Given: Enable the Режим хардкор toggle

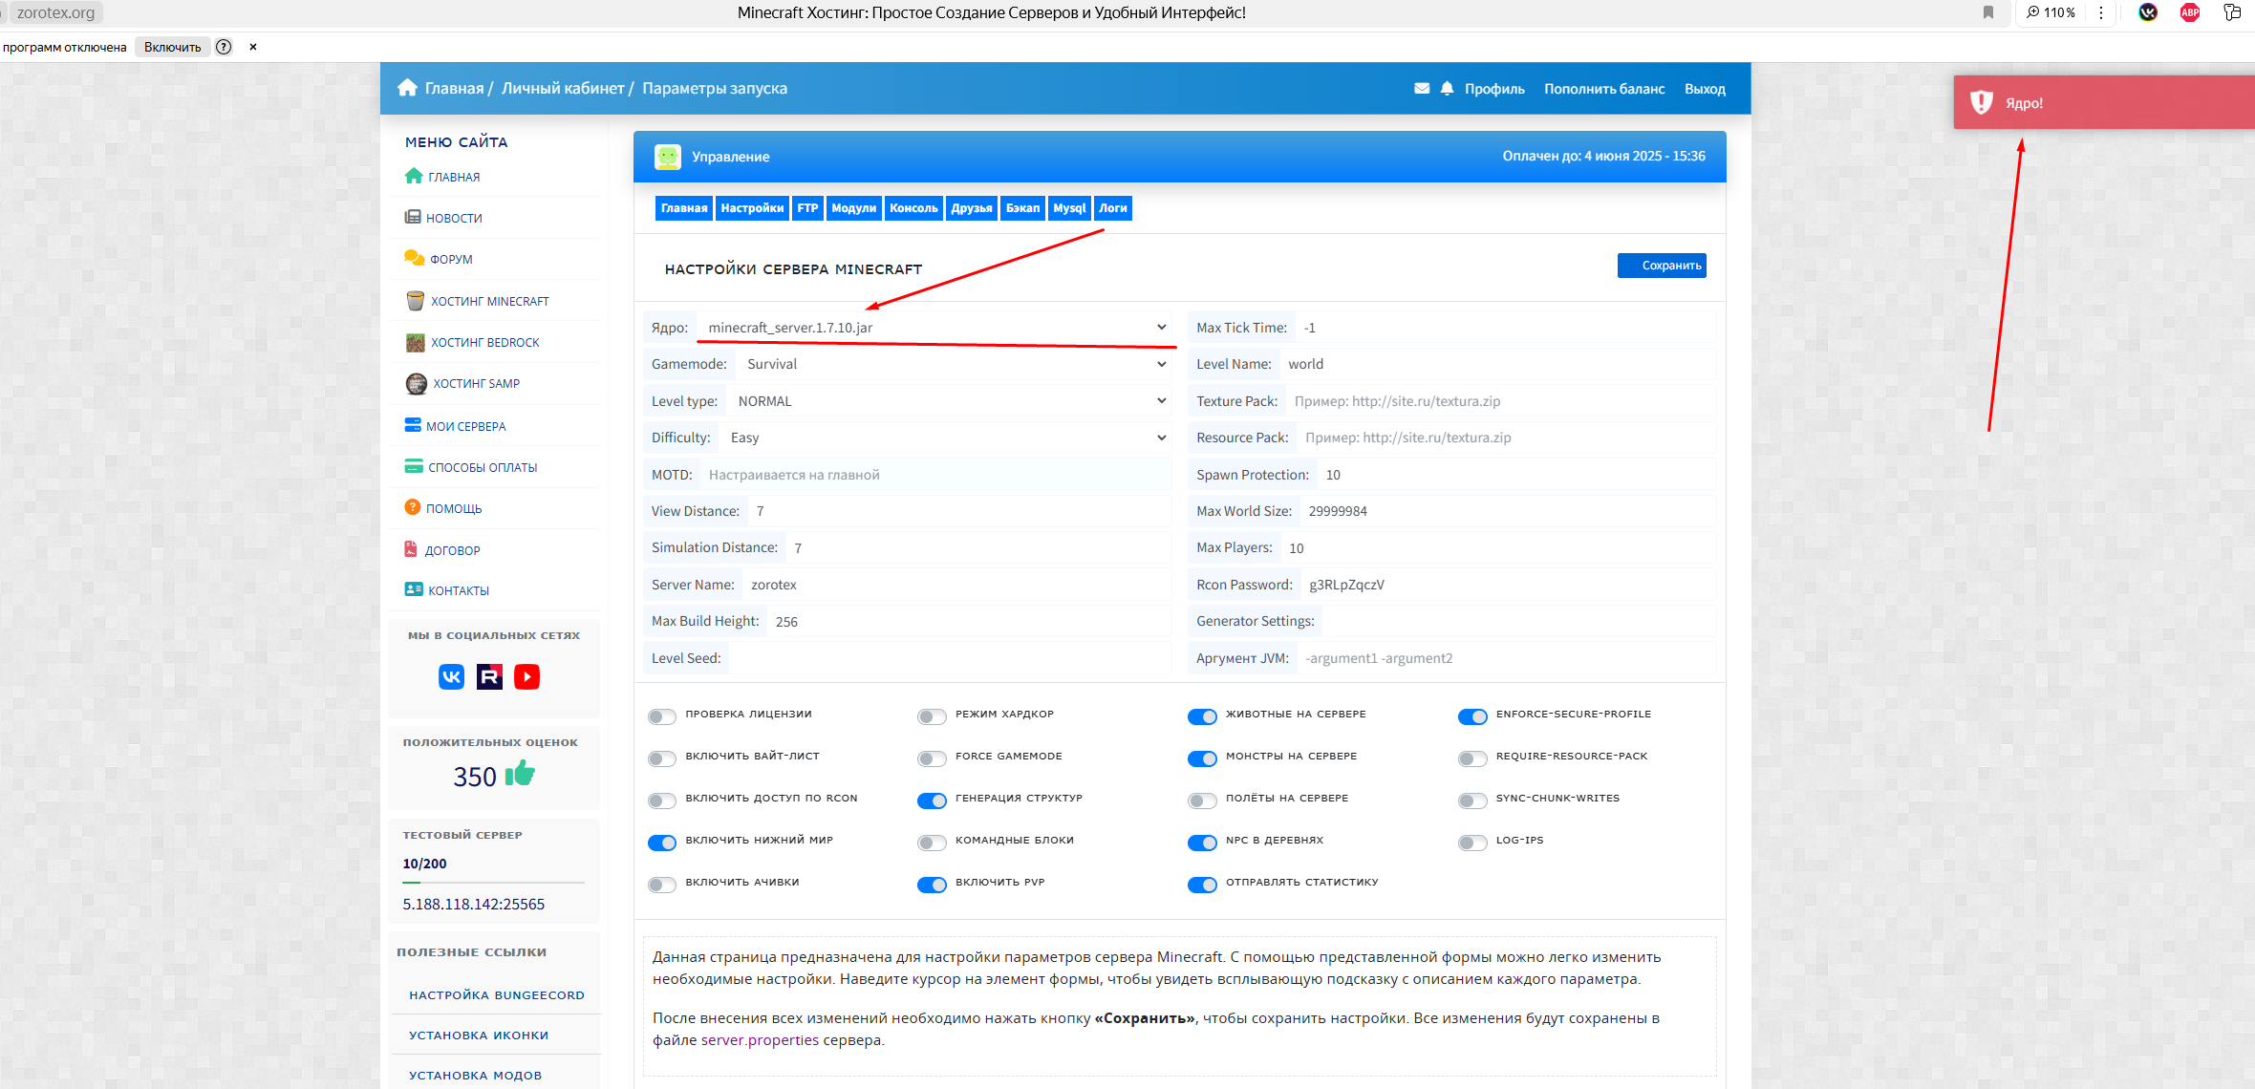Looking at the screenshot, I should click(x=932, y=715).
